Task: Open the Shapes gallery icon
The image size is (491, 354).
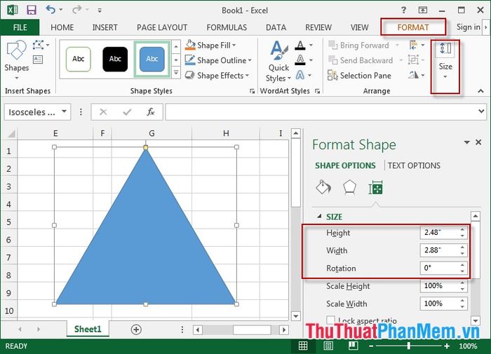Action: [x=16, y=55]
